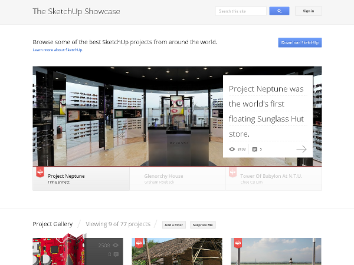Click the eye views icon beside 8103

[232, 149]
